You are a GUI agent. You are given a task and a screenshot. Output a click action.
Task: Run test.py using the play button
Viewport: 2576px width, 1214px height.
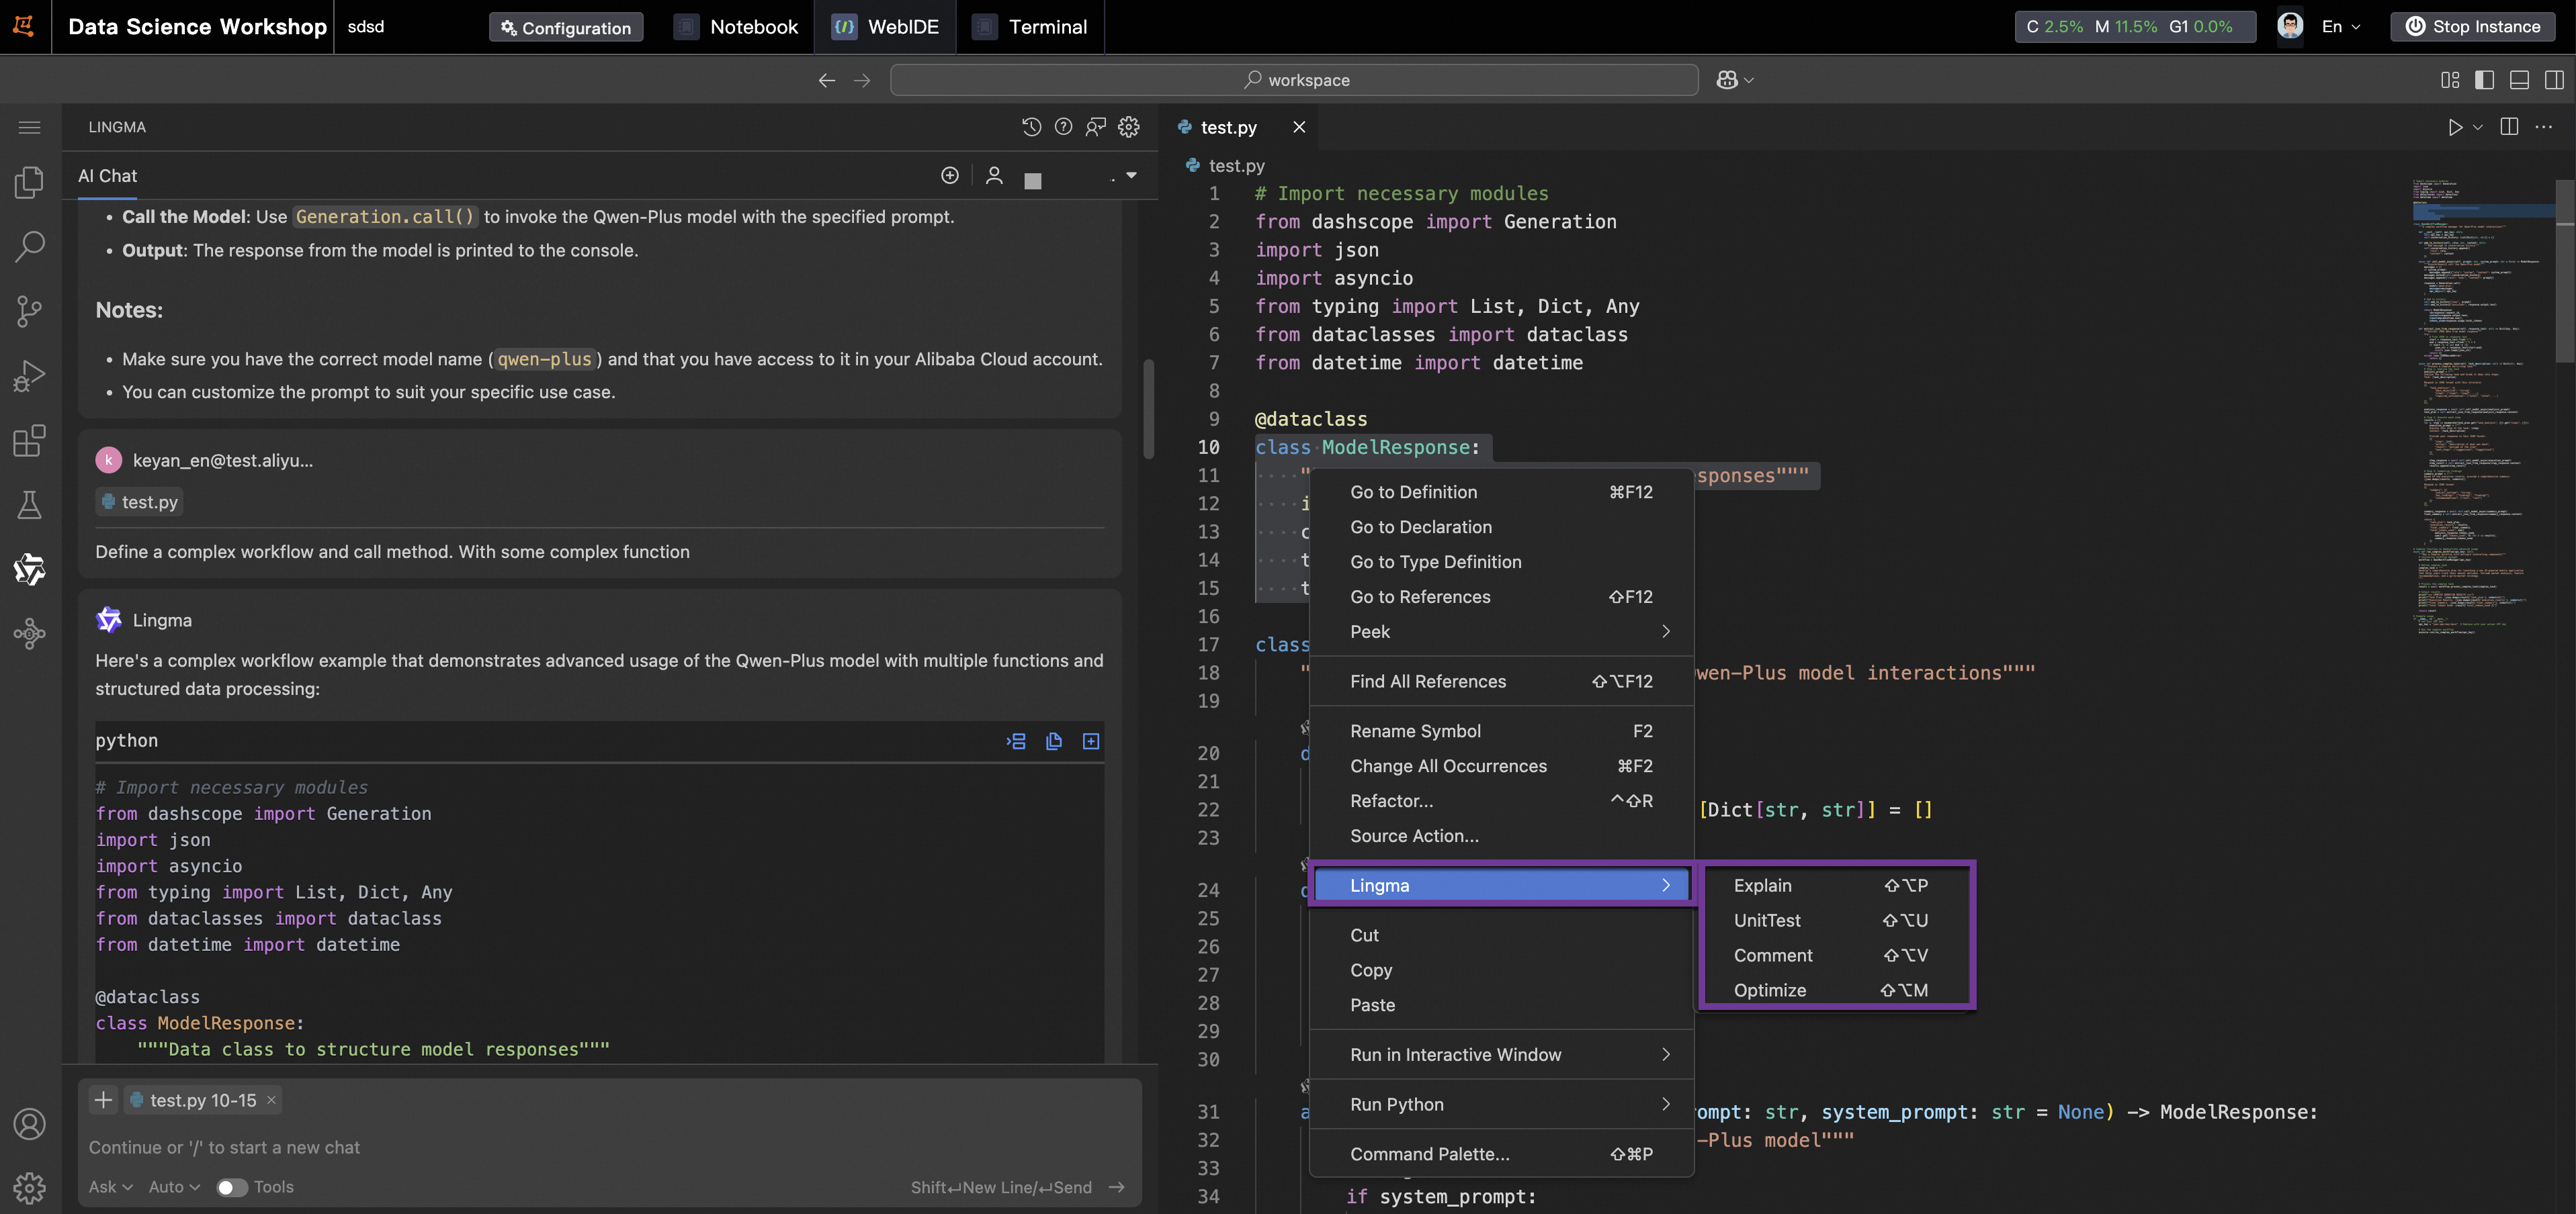pyautogui.click(x=2455, y=127)
